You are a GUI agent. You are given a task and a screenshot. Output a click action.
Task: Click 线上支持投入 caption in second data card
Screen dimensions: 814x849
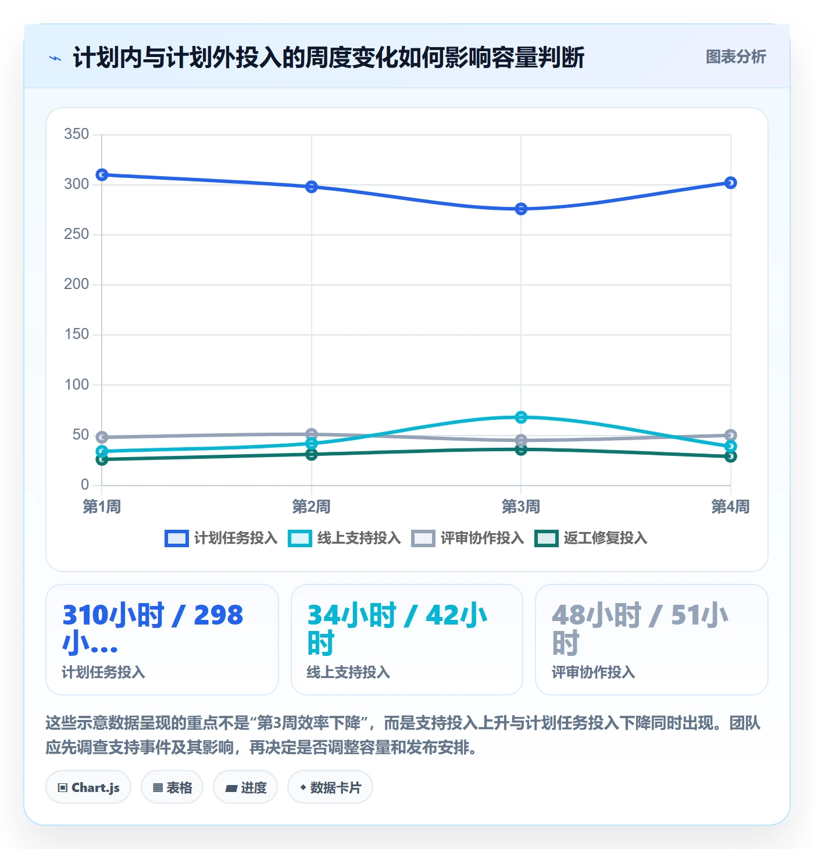point(348,672)
